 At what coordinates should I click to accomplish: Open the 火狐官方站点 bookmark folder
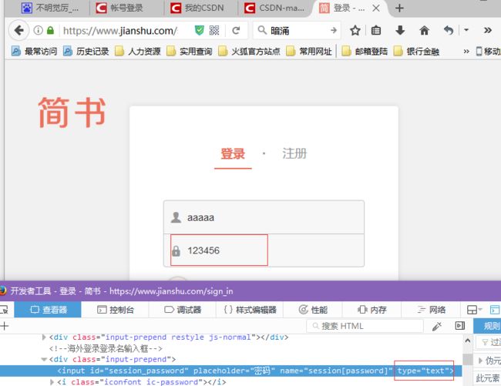tap(249, 51)
